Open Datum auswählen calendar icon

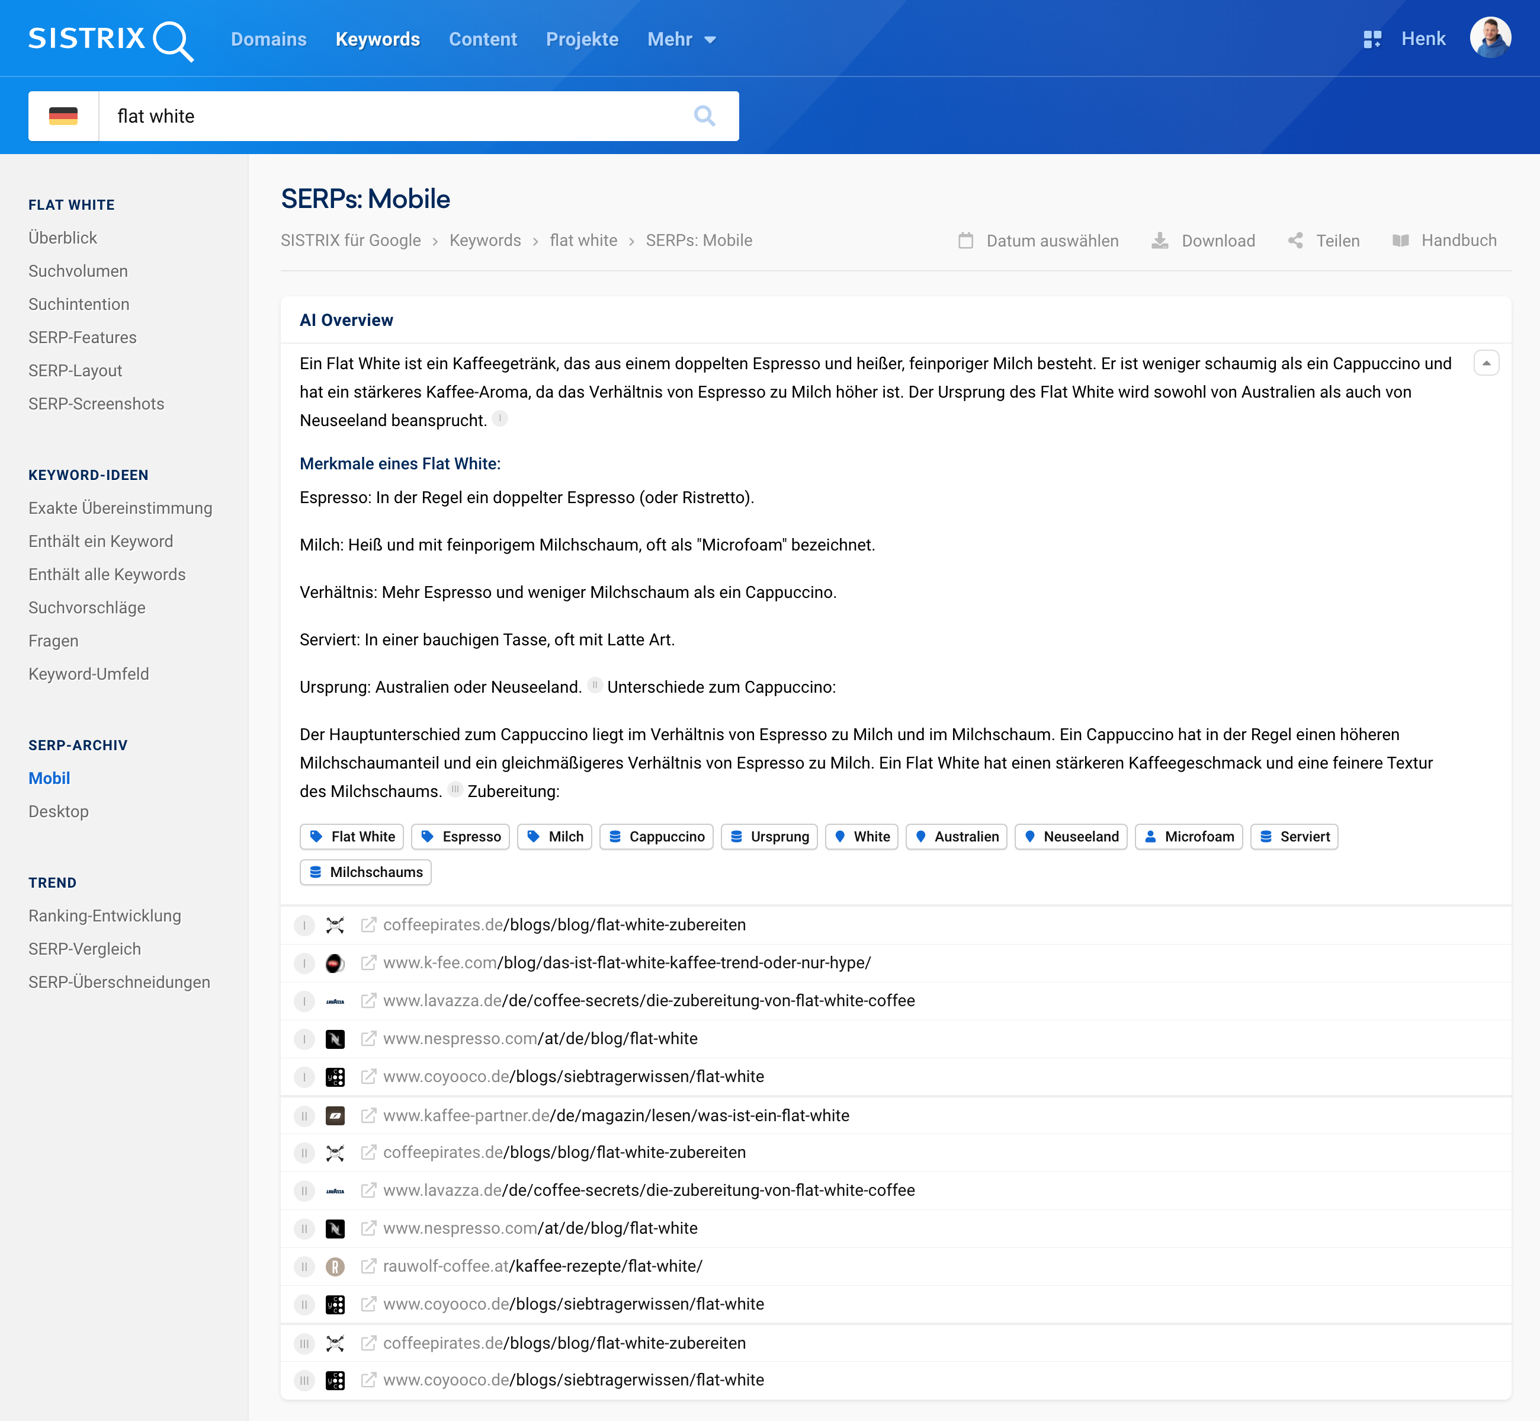pyautogui.click(x=965, y=241)
